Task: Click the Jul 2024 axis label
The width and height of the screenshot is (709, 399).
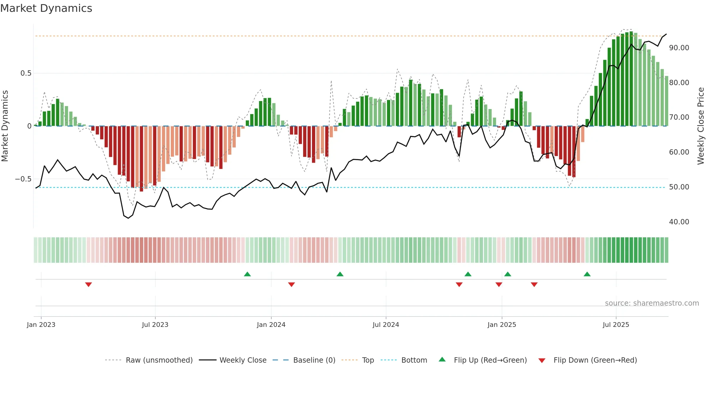Action: pyautogui.click(x=386, y=325)
